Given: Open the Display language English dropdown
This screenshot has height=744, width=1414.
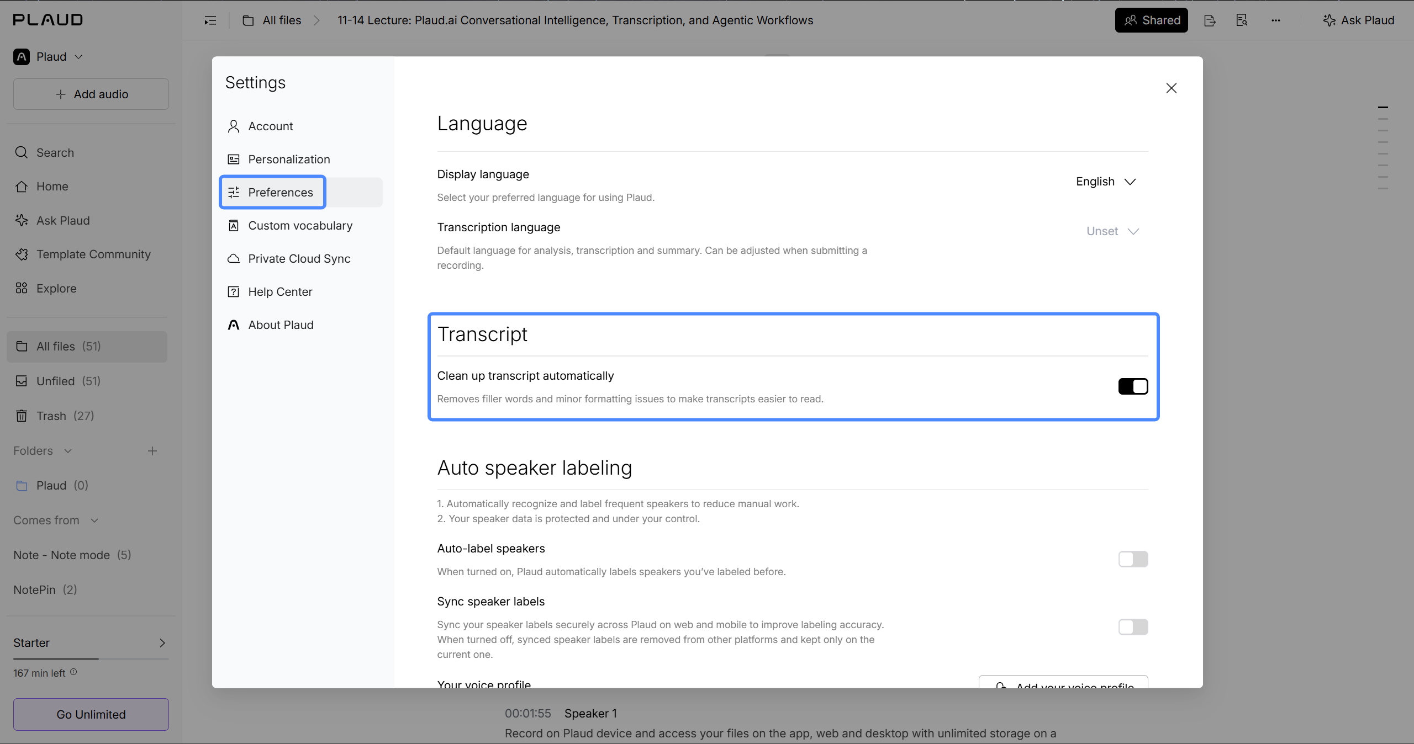Looking at the screenshot, I should point(1106,182).
